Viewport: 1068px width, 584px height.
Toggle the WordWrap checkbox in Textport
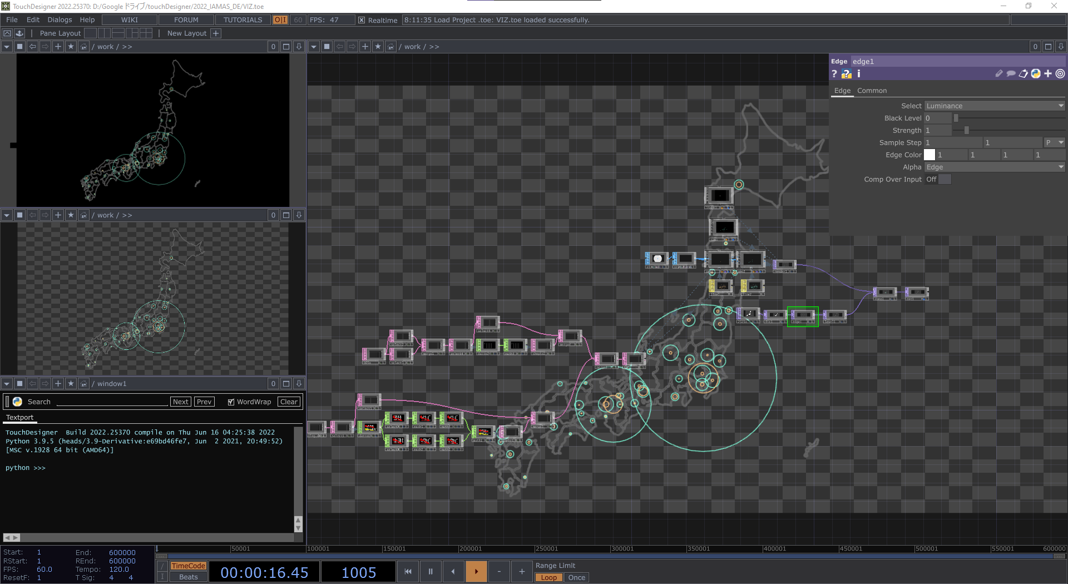coord(231,402)
